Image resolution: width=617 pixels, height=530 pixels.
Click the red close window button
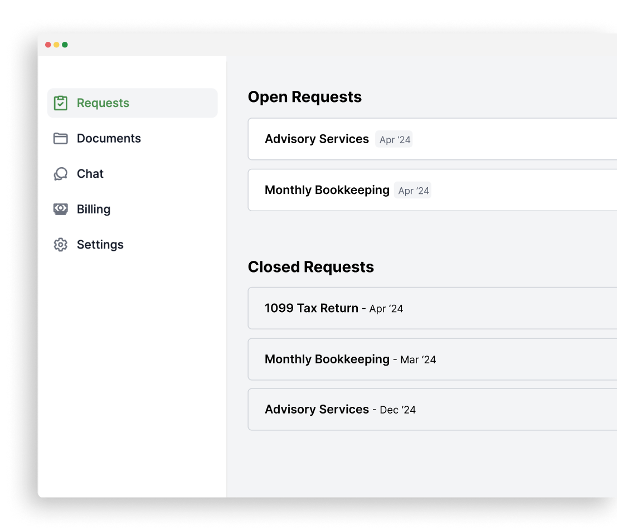point(48,45)
